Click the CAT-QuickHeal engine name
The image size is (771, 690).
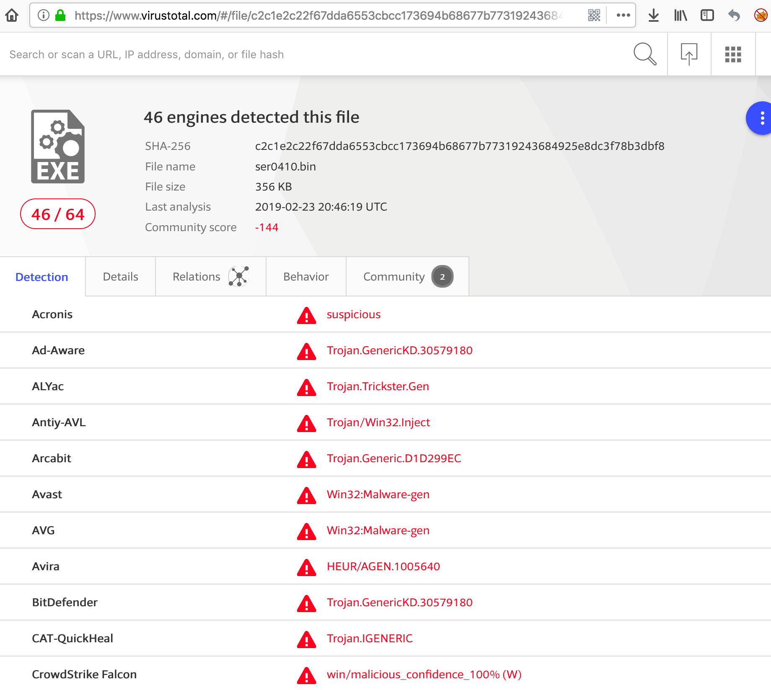click(72, 638)
